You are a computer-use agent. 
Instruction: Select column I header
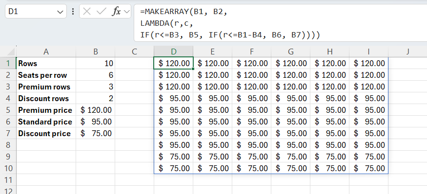point(368,52)
